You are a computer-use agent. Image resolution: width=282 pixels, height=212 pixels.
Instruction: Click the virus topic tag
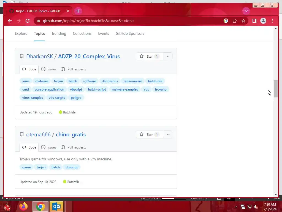26,81
